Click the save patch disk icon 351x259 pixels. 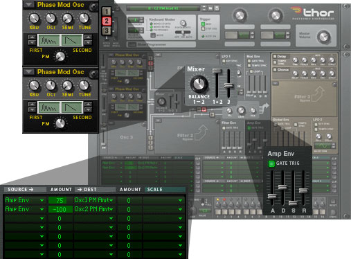tap(217, 8)
